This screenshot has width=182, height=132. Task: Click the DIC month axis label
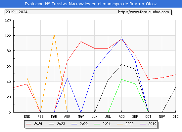(175, 116)
